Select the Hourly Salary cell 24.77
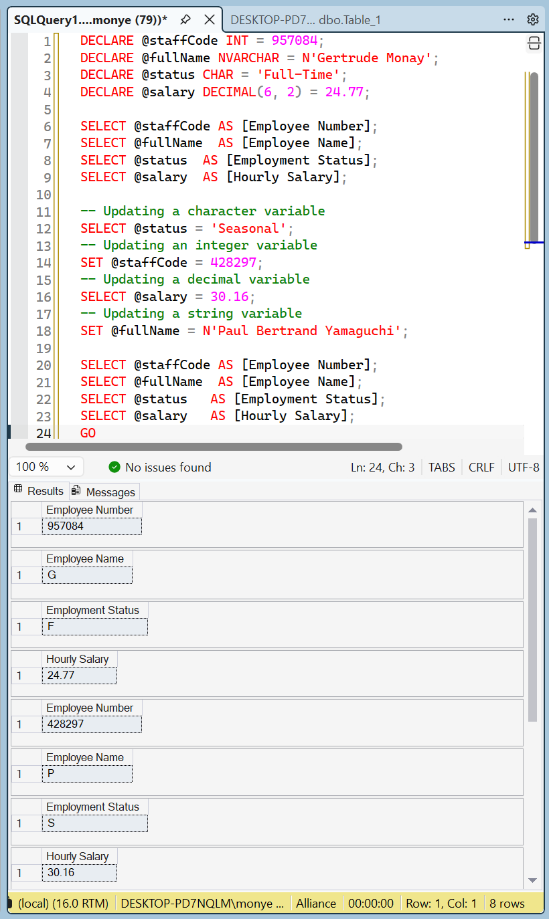 80,676
